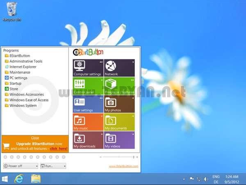
Task: Click the taskbar clock 1:24 AM
Action: [232, 179]
